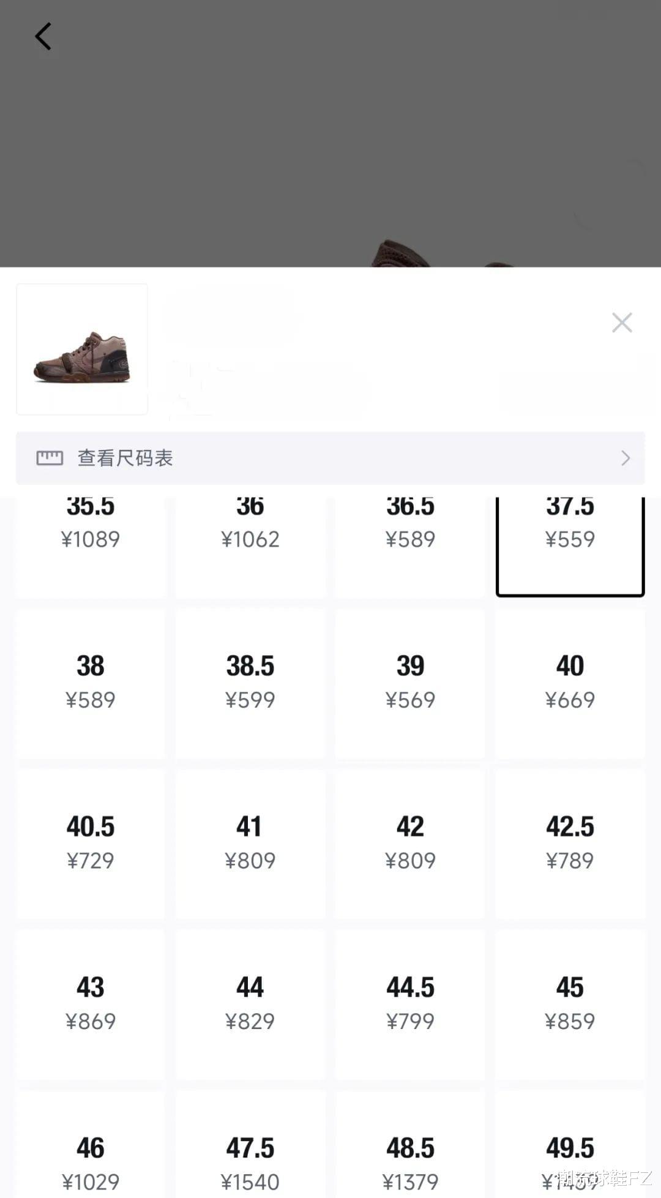Select size 38.5 priced ¥599
The height and width of the screenshot is (1198, 661).
[x=250, y=684]
